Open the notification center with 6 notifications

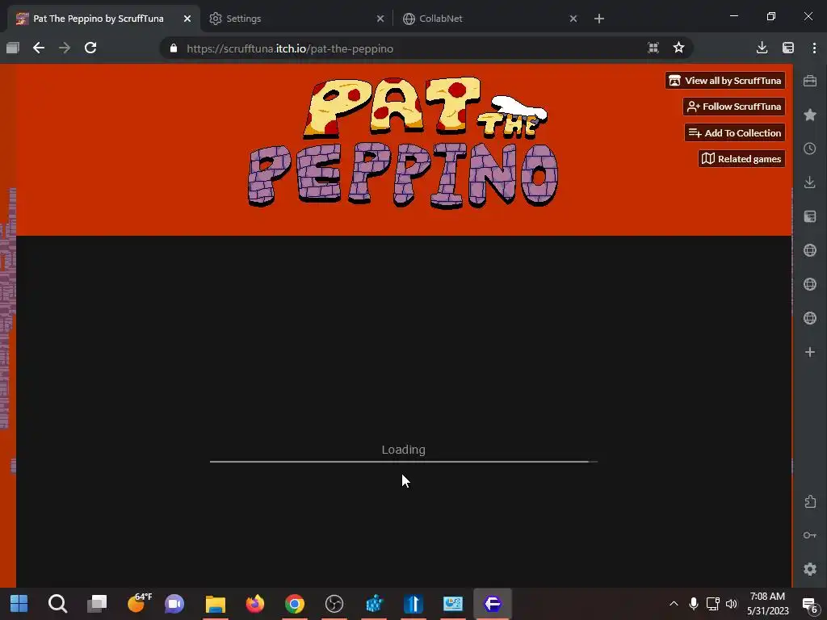(810, 605)
